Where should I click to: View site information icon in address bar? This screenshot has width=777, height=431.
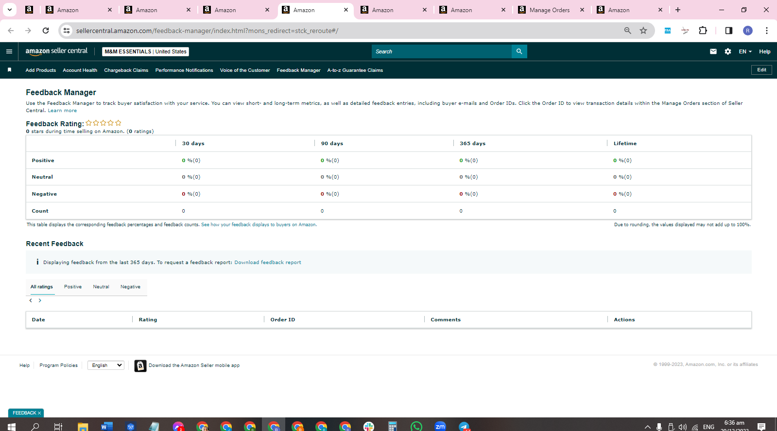click(x=67, y=31)
